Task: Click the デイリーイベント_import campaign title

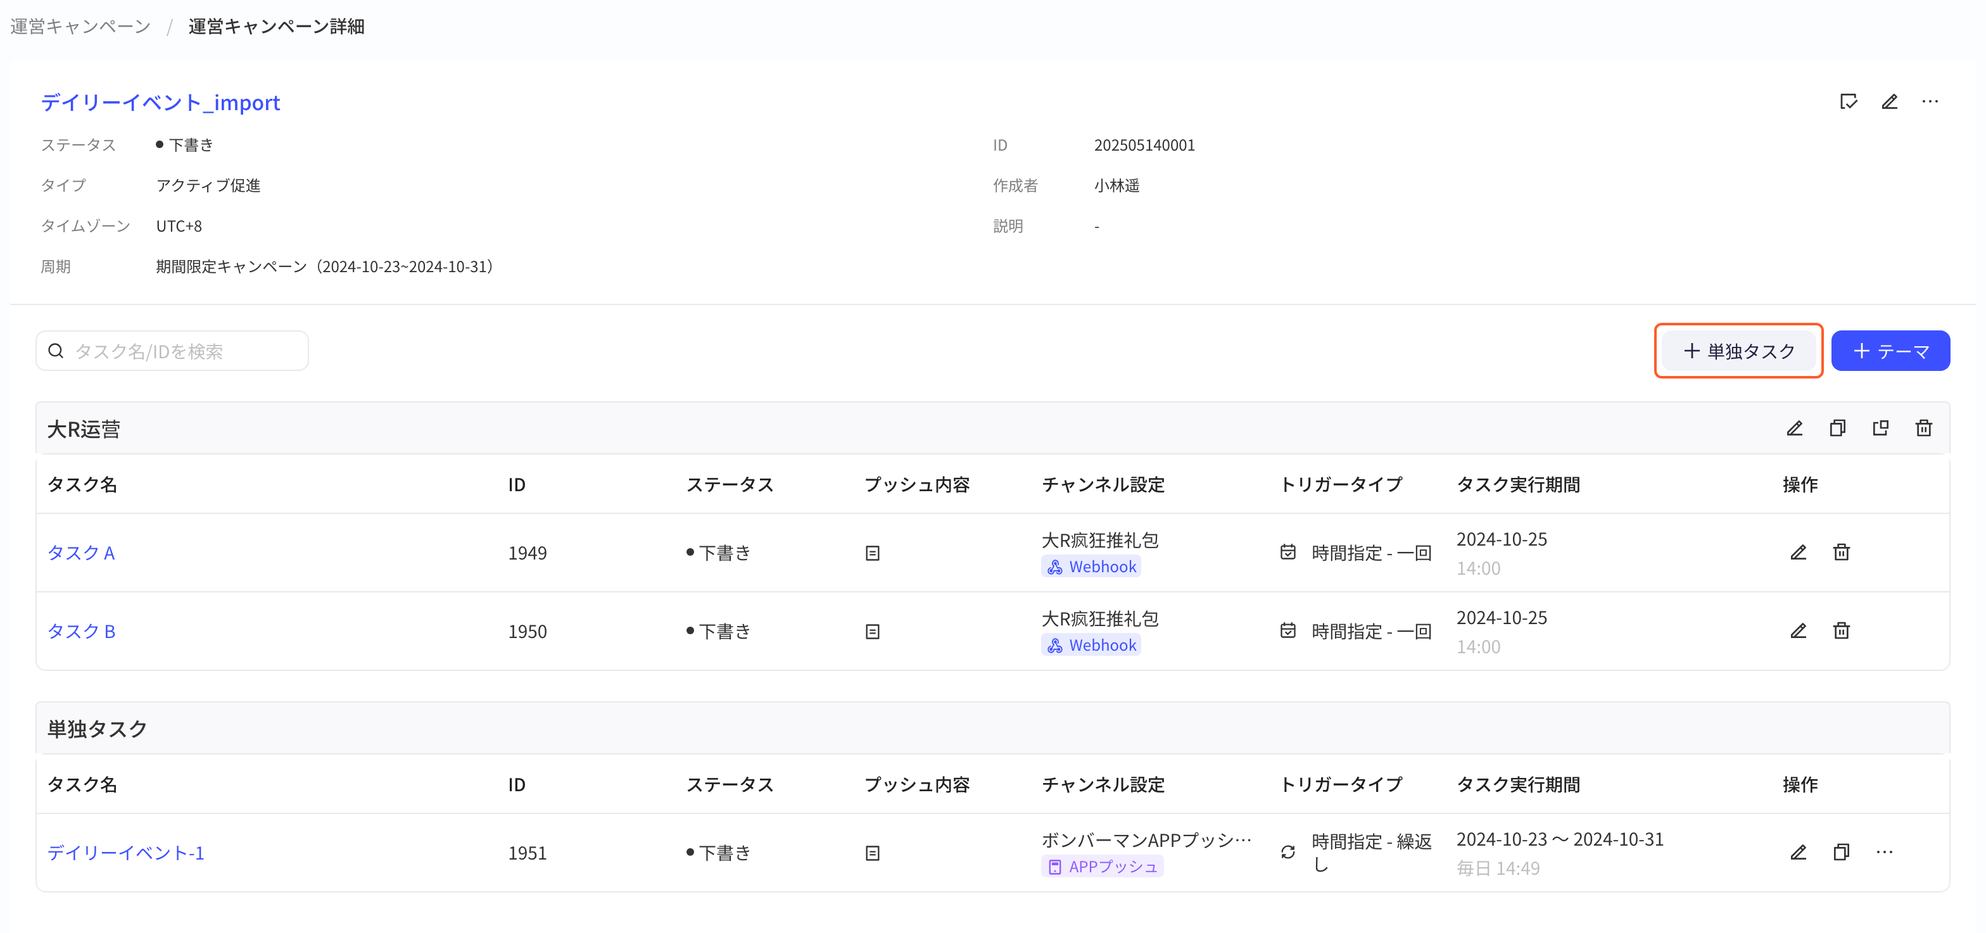Action: [x=160, y=103]
